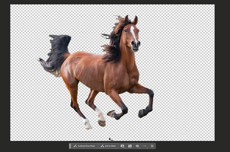Click the Add to Mask button
The height and width of the screenshot is (152, 230).
click(x=108, y=146)
